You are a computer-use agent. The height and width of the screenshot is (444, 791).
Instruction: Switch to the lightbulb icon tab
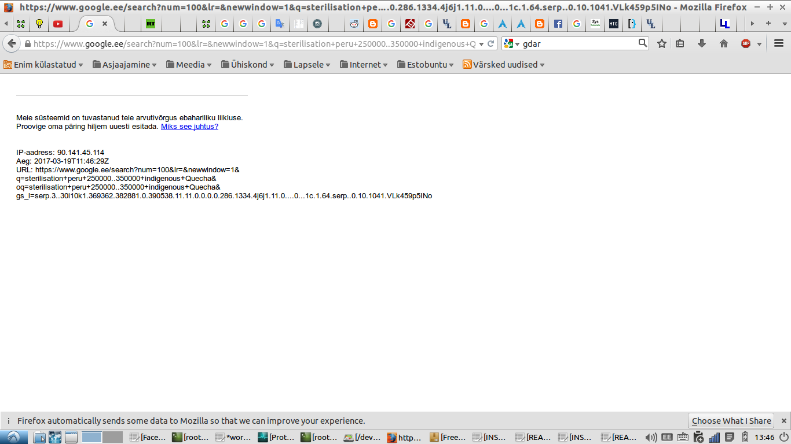[x=39, y=24]
